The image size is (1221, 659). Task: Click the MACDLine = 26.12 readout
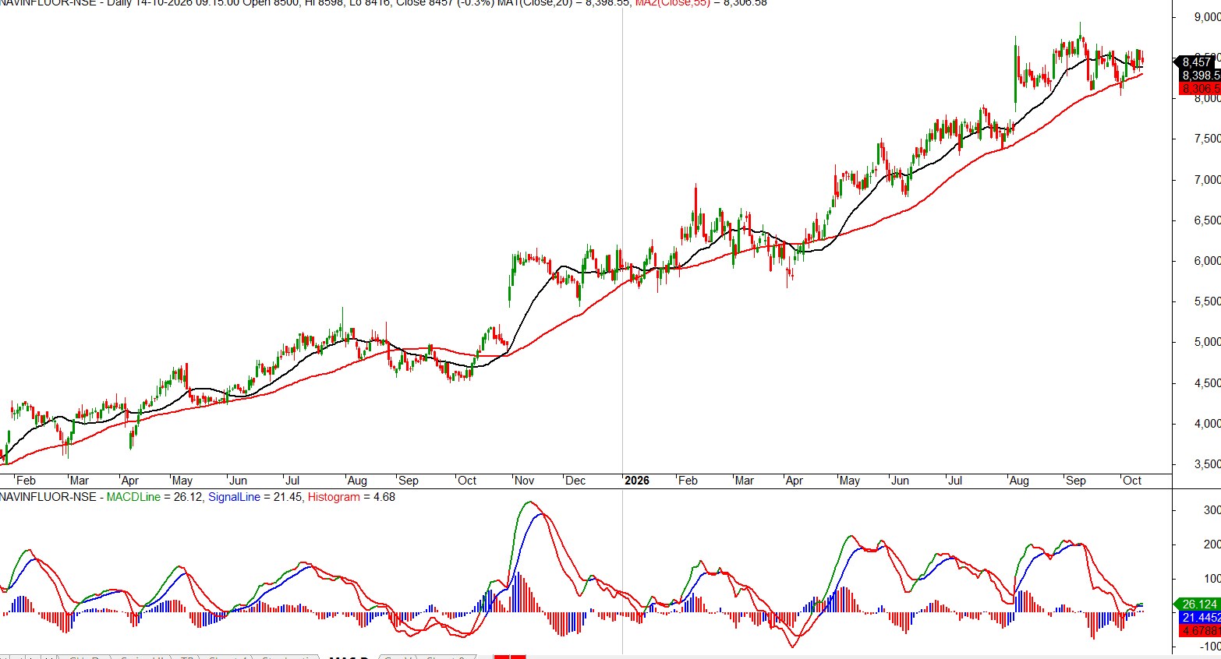pos(154,497)
